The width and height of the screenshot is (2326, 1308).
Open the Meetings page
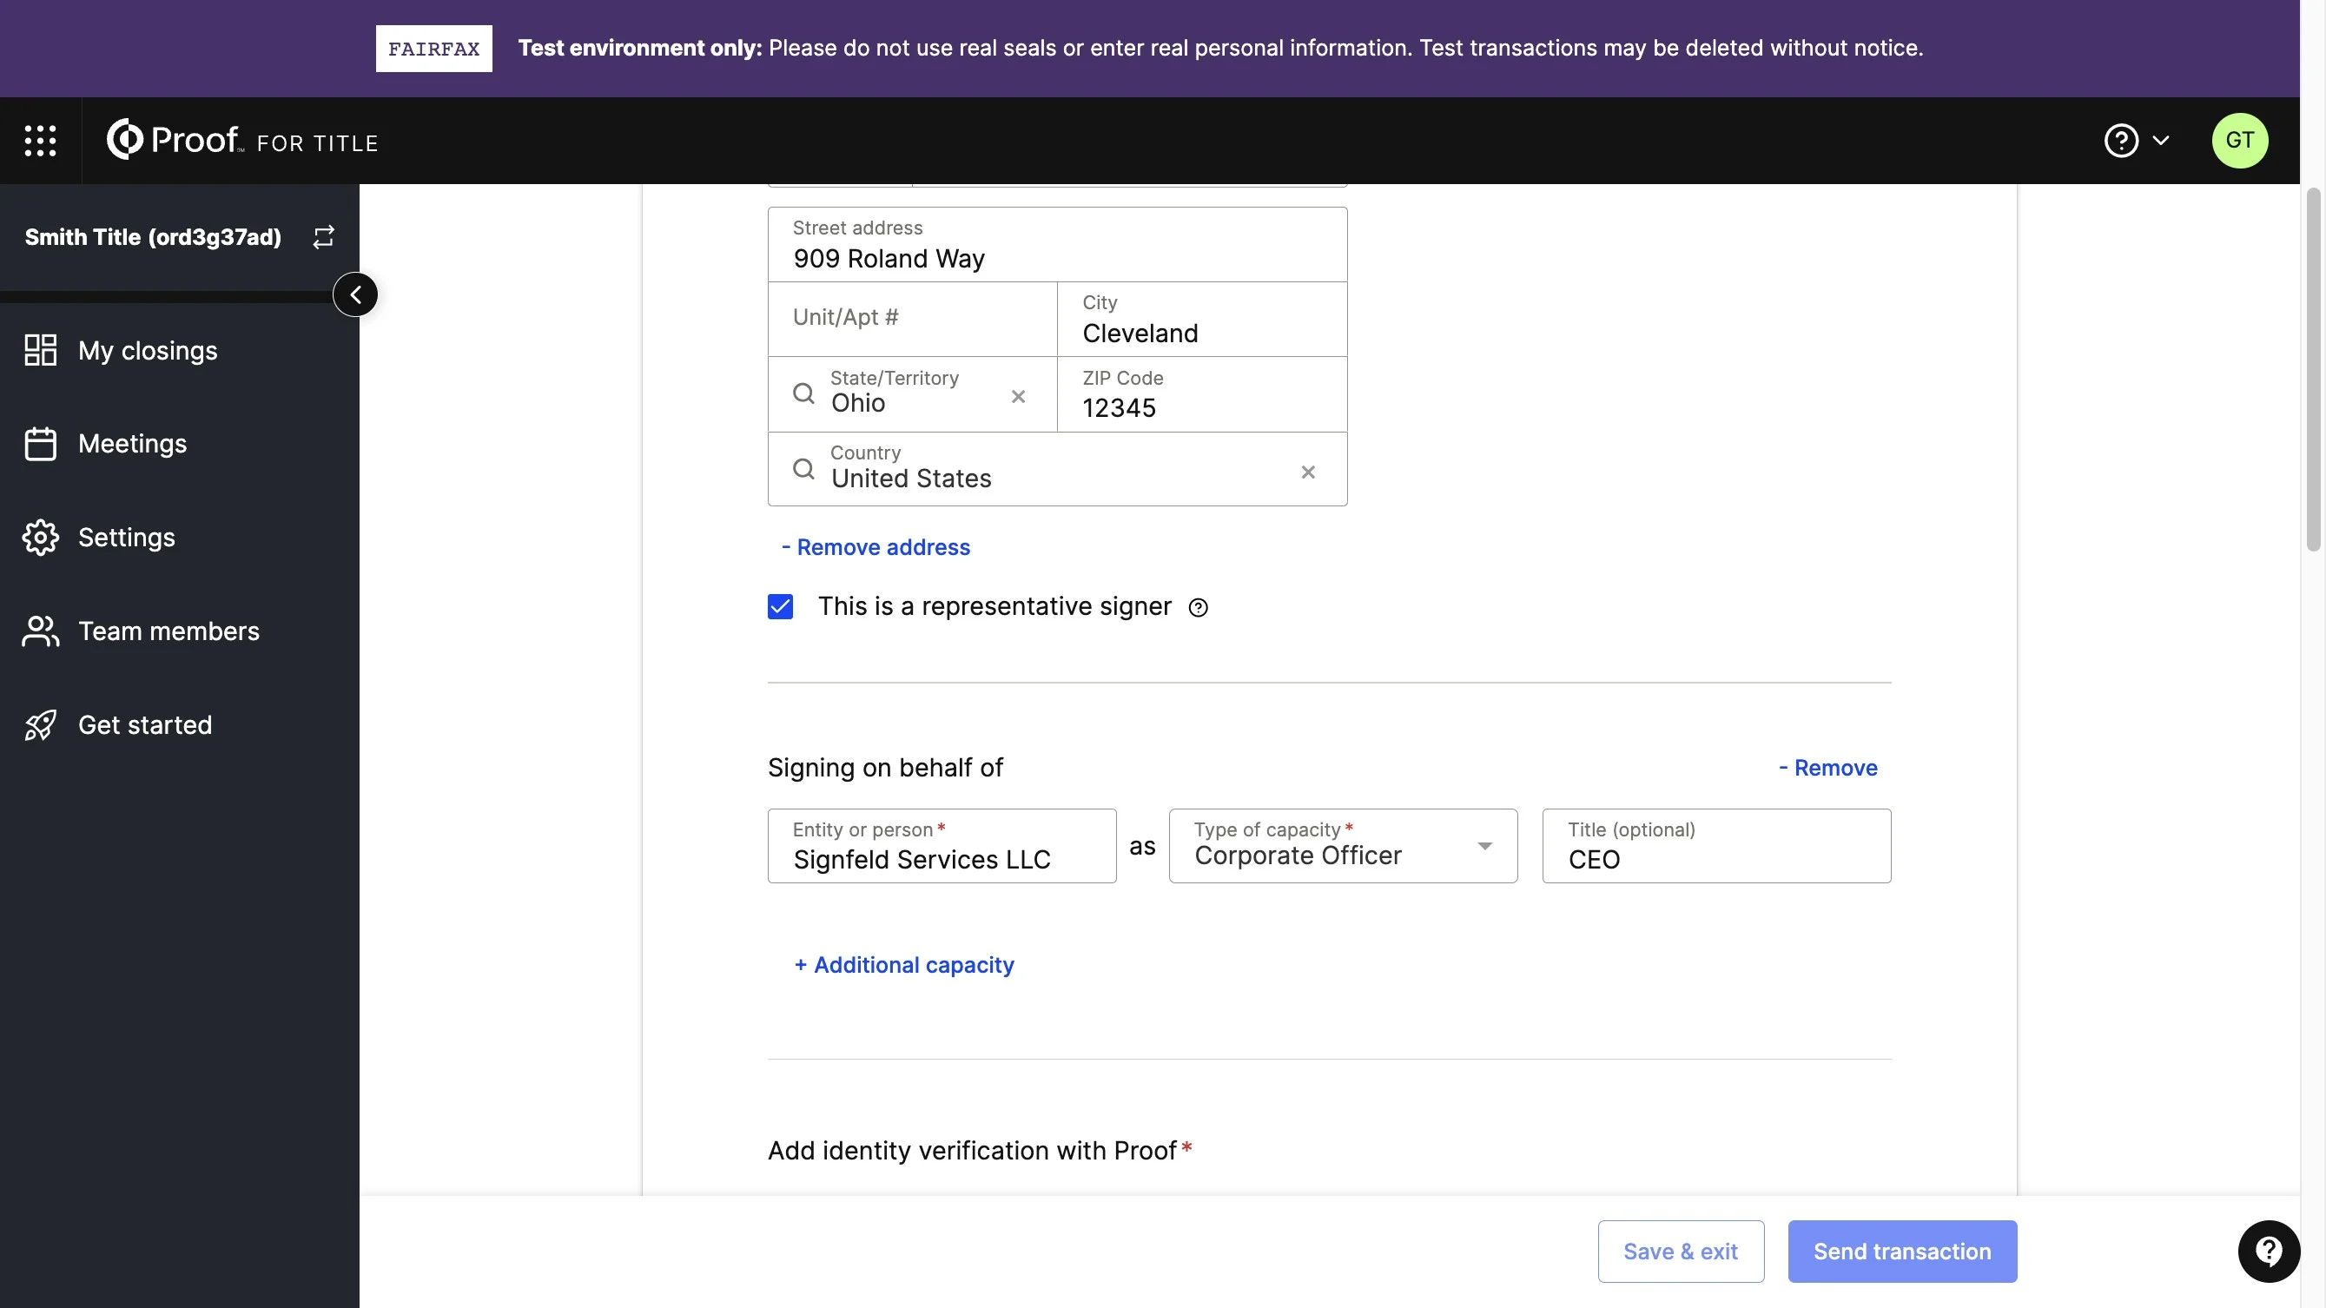point(133,443)
